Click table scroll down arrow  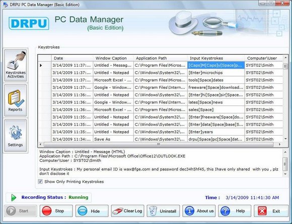coord(285,139)
